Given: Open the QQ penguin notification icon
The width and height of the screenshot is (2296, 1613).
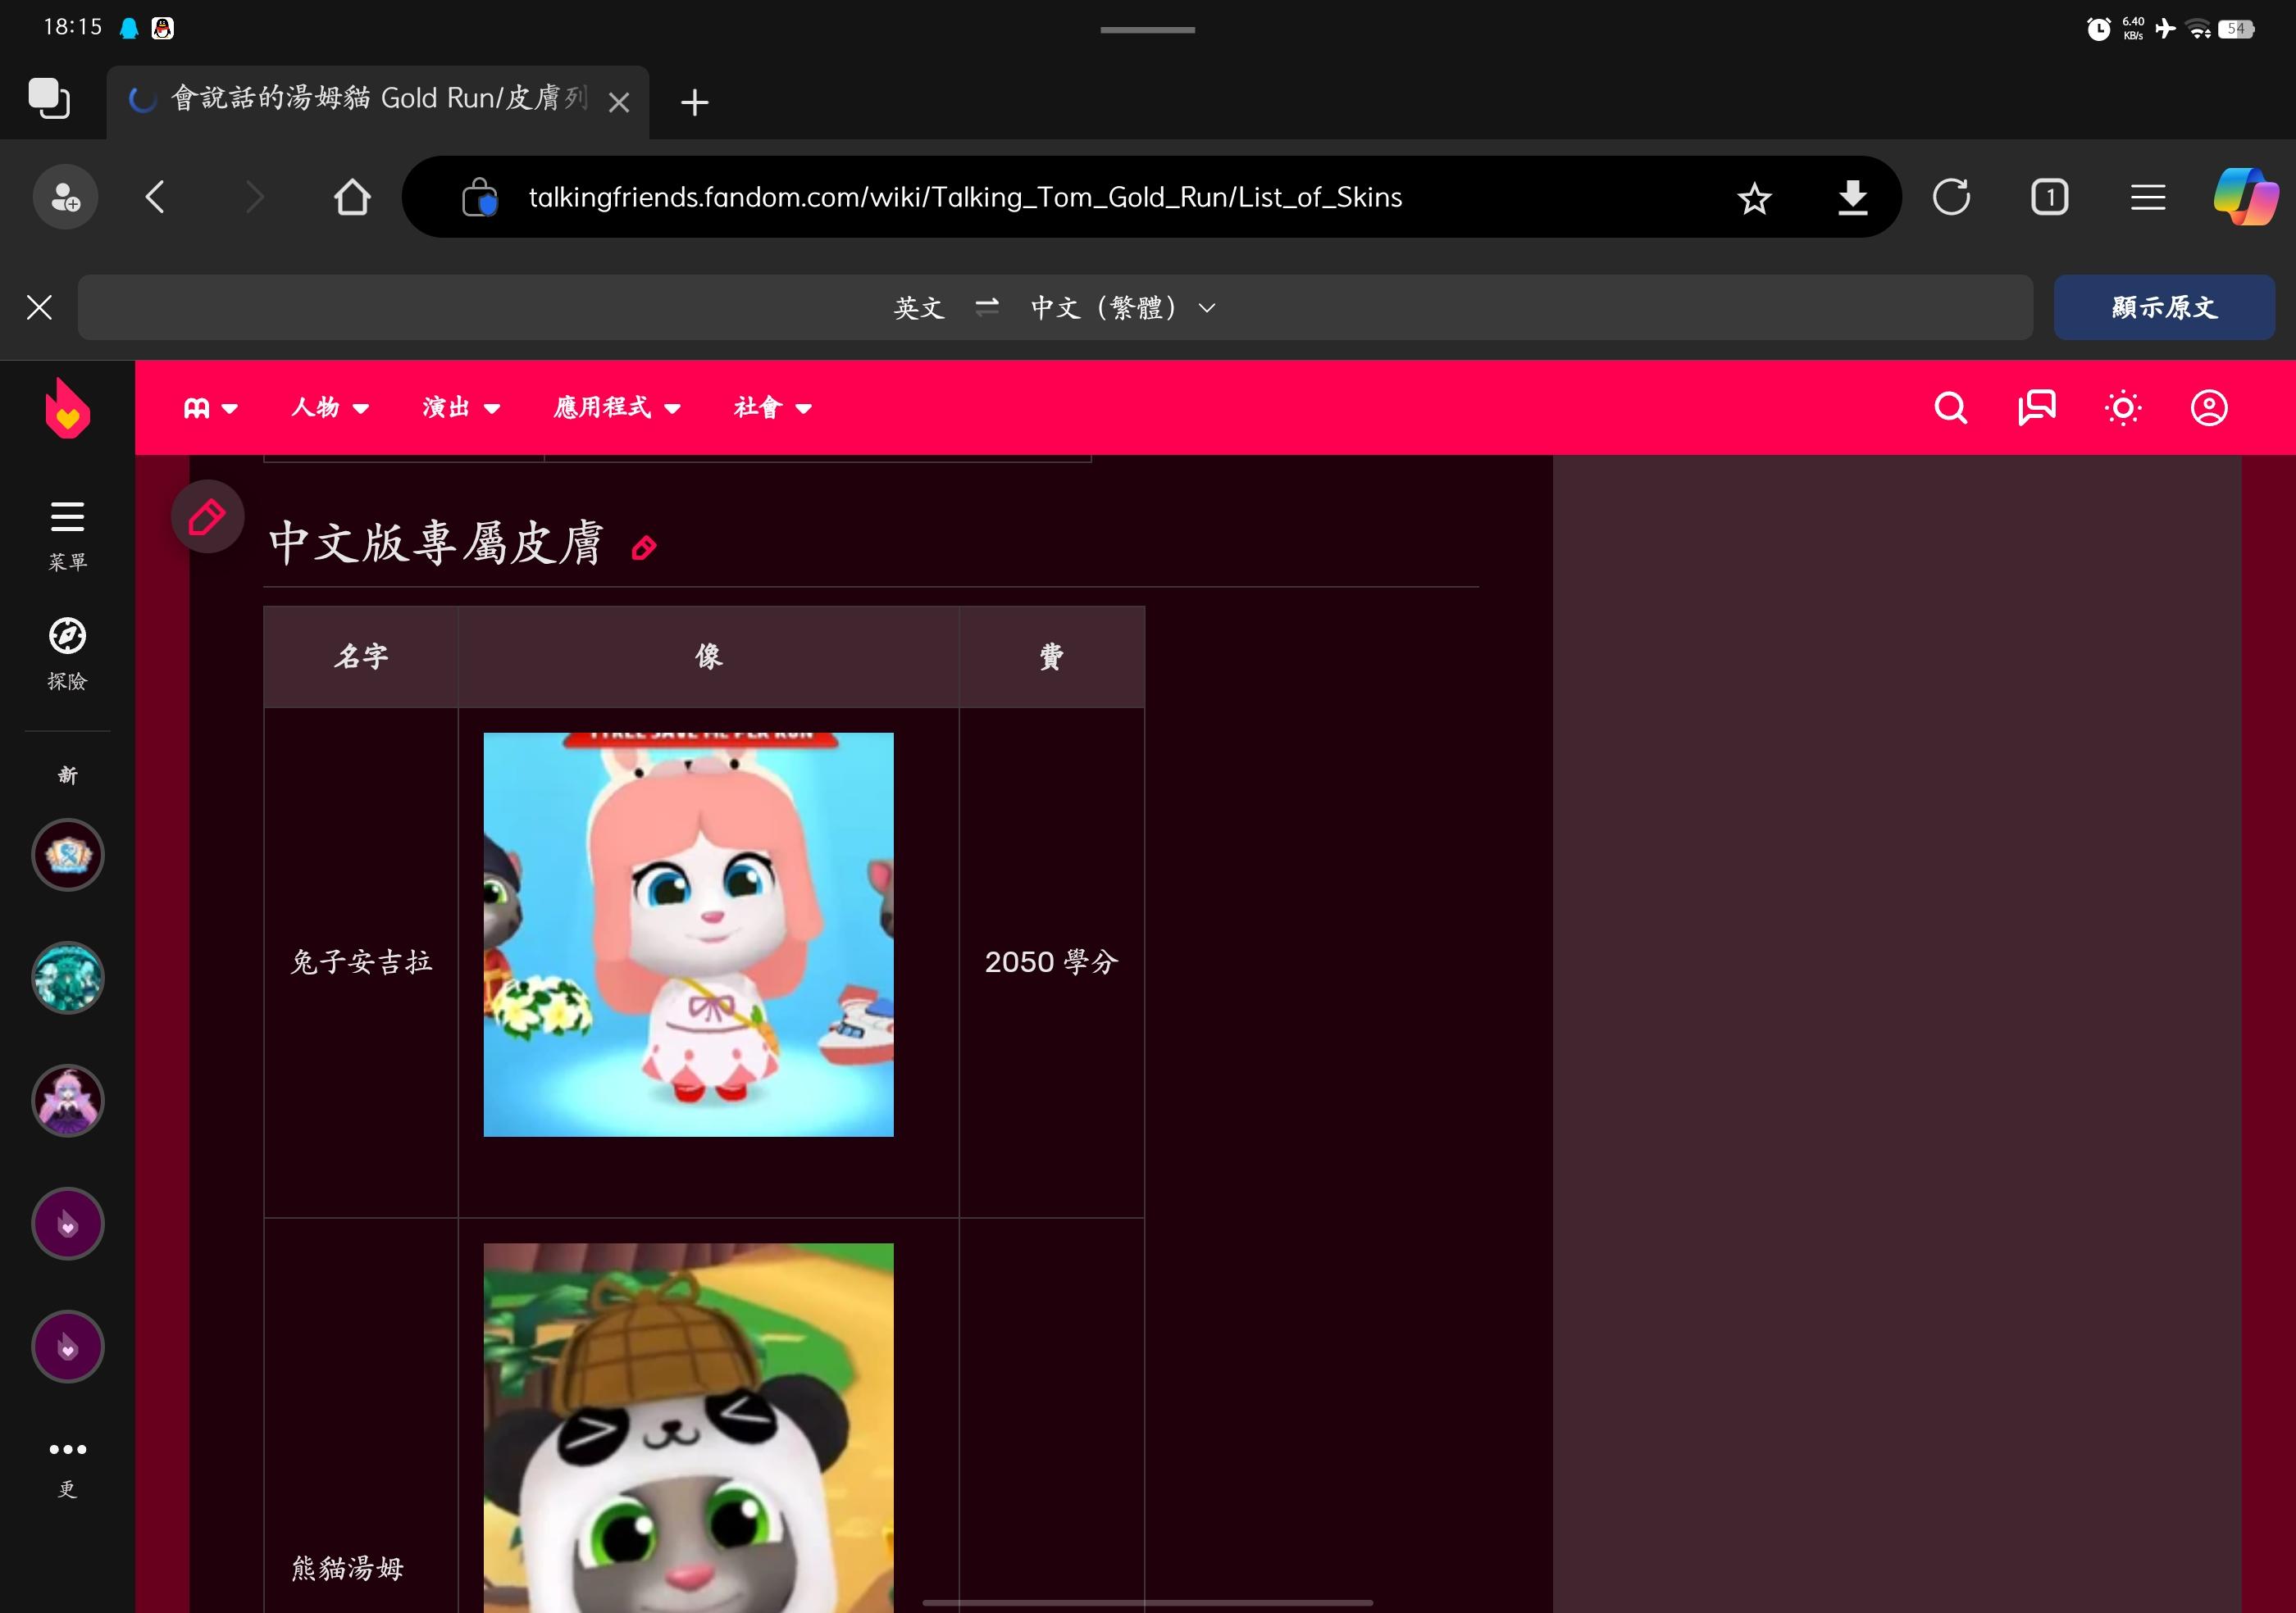Looking at the screenshot, I should point(162,28).
